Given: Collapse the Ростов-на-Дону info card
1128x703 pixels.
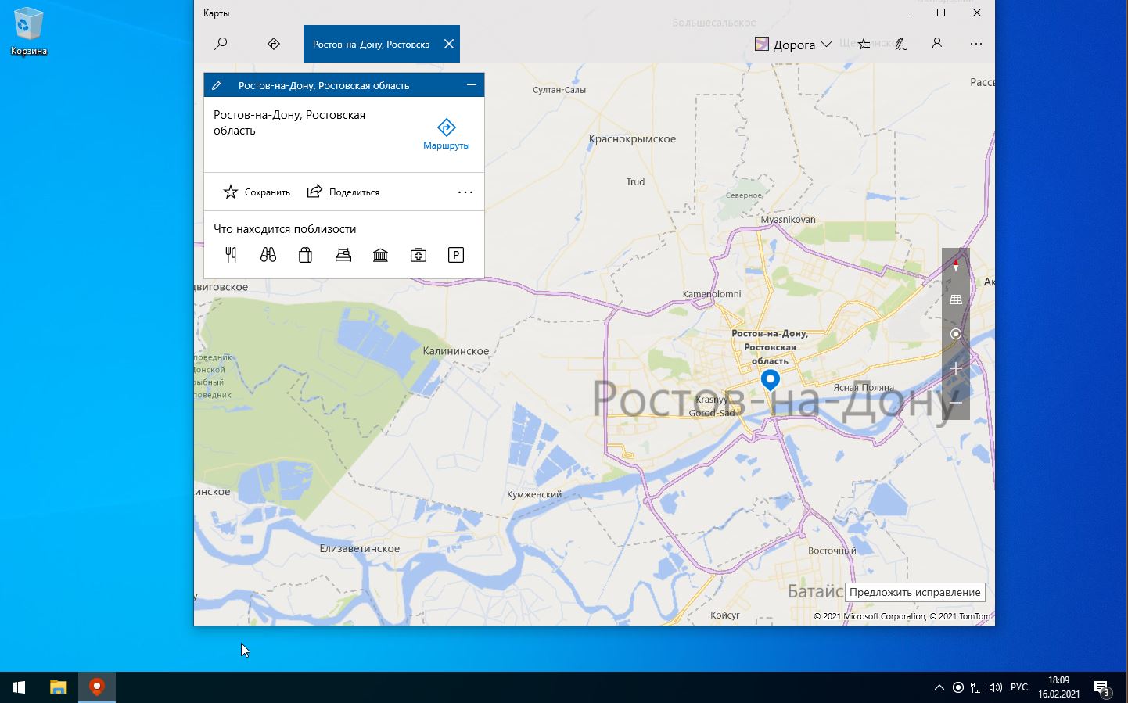Looking at the screenshot, I should [471, 85].
